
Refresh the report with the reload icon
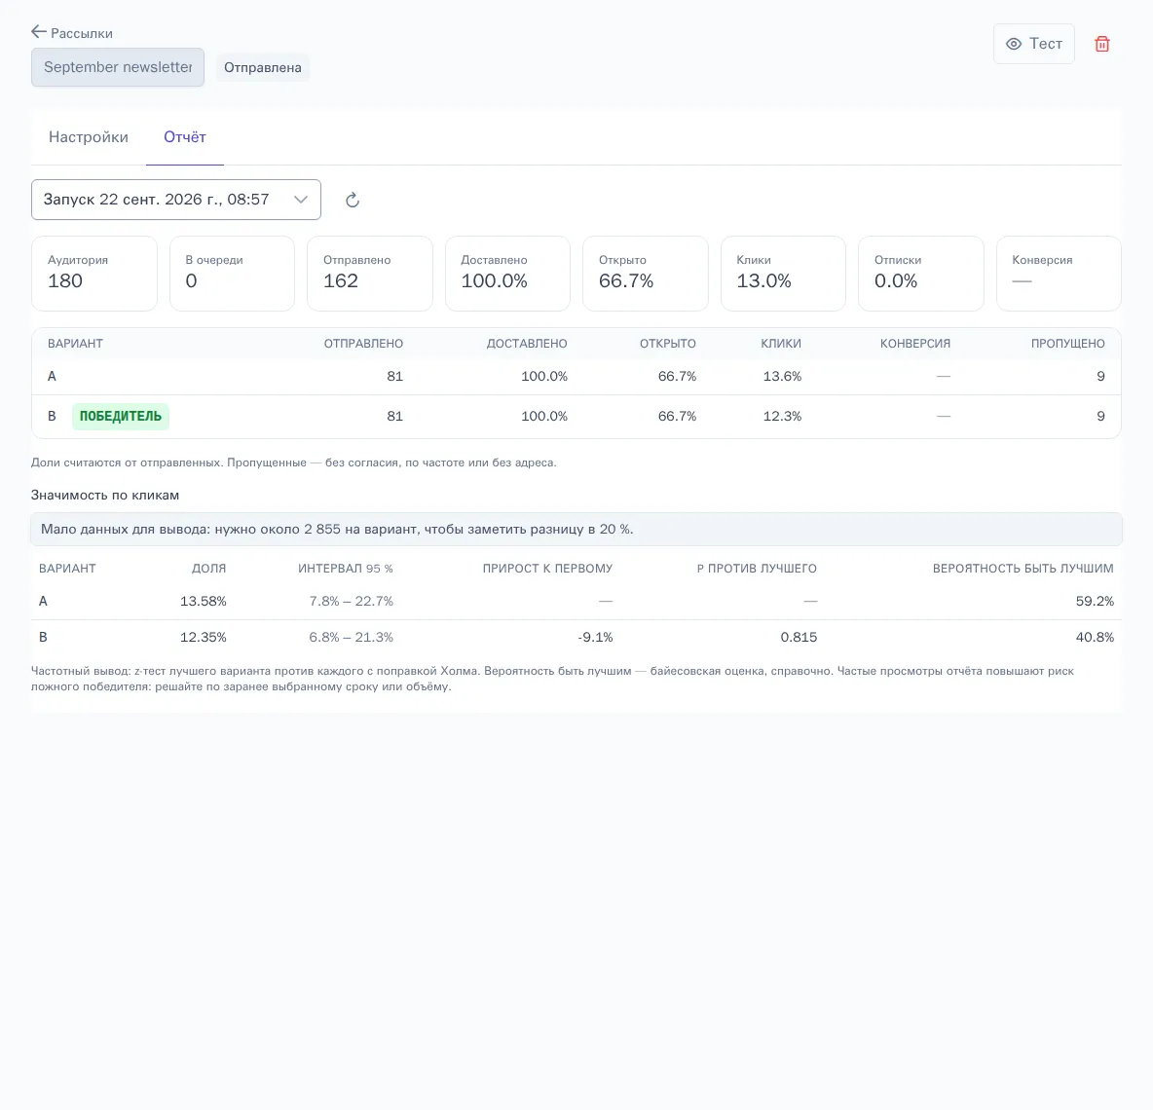click(353, 200)
